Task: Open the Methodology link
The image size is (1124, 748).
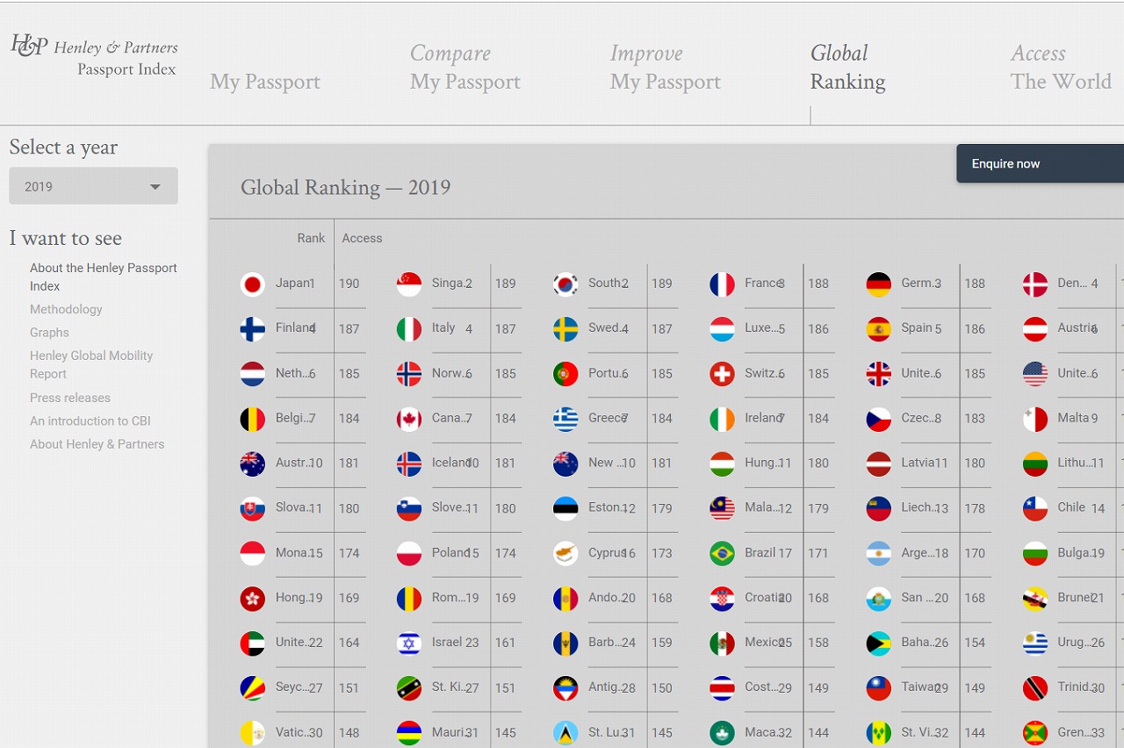Action: [66, 309]
